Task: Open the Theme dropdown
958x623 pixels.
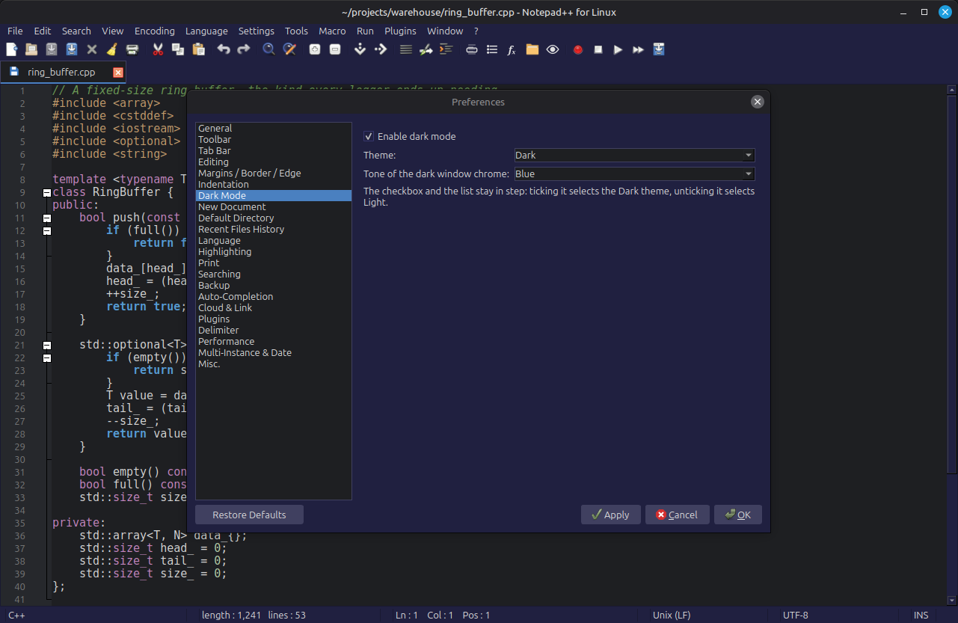Action: tap(634, 156)
